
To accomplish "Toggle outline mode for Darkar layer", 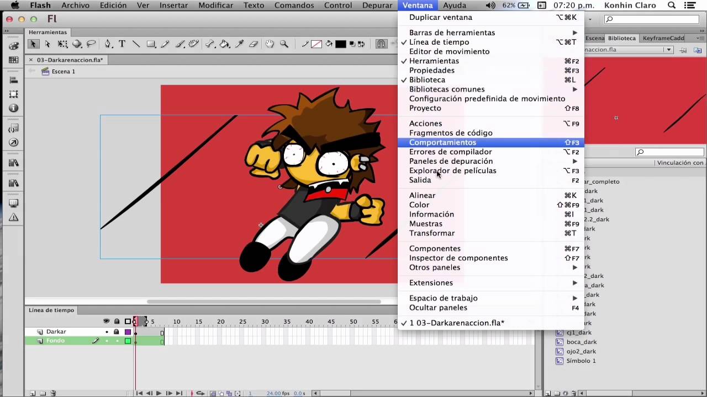I will (128, 332).
